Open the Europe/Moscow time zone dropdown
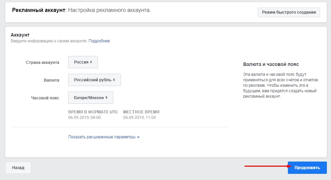 pyautogui.click(x=91, y=98)
